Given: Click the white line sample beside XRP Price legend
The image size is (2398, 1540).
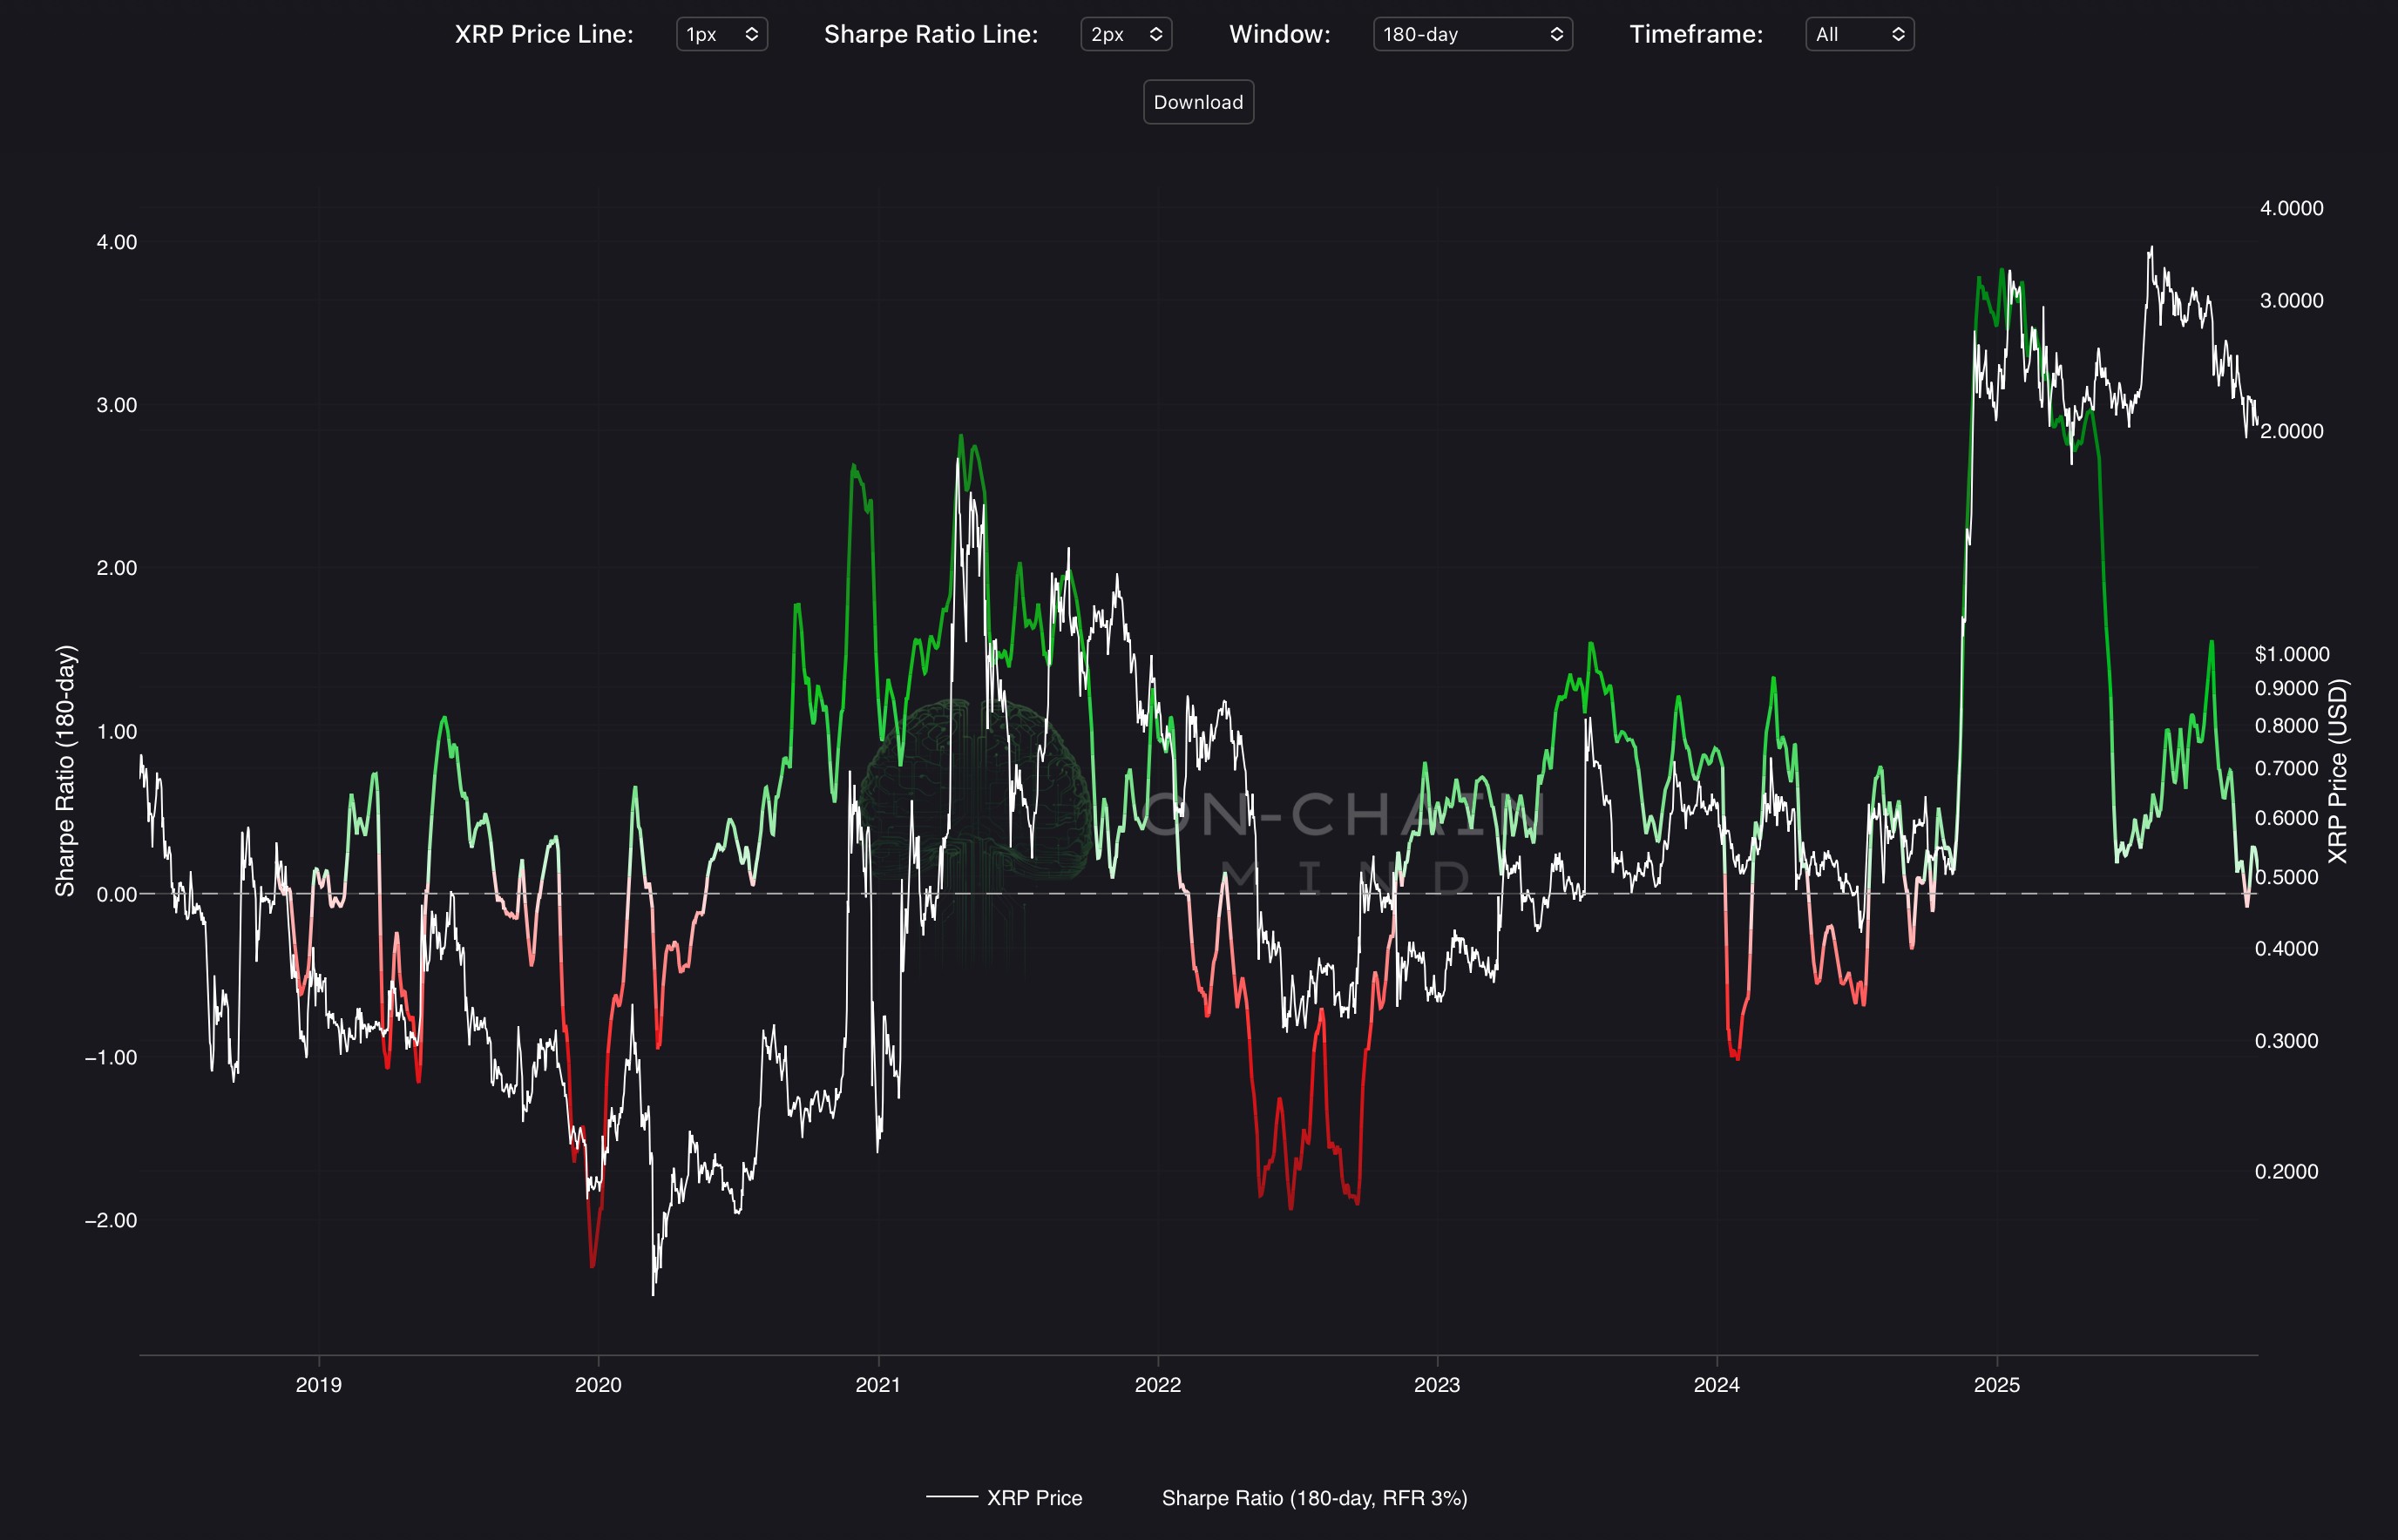Looking at the screenshot, I should click(x=952, y=1497).
